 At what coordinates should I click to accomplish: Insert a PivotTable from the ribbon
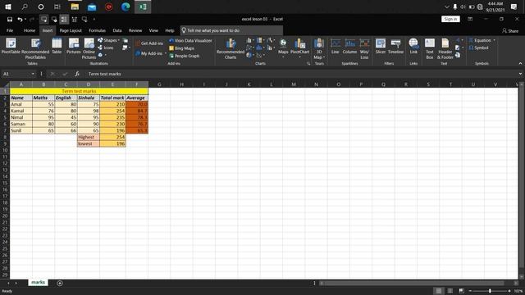pos(11,46)
